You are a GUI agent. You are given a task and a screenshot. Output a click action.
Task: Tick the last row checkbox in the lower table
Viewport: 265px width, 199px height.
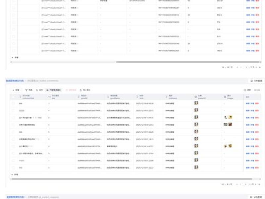click(13, 168)
